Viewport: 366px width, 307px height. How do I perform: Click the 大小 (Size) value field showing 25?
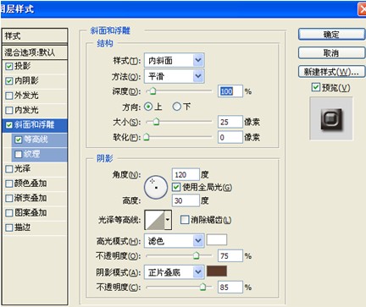230,122
